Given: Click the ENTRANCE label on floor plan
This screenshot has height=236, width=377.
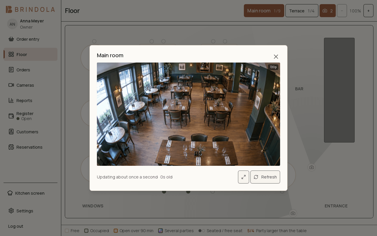Looking at the screenshot, I should (336, 206).
